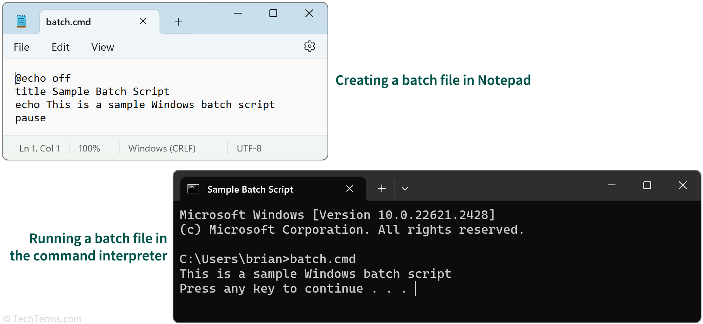Click the 'pause' line in Notepad

[x=31, y=118]
